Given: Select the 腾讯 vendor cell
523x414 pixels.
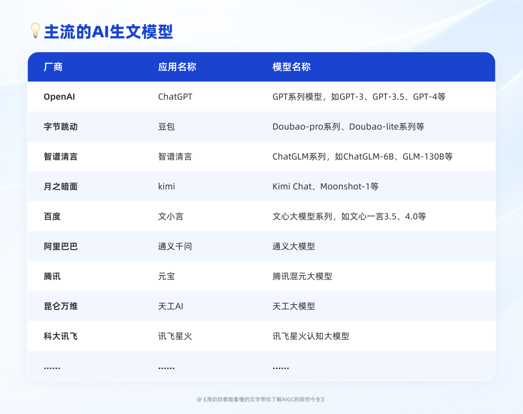Looking at the screenshot, I should coord(52,277).
